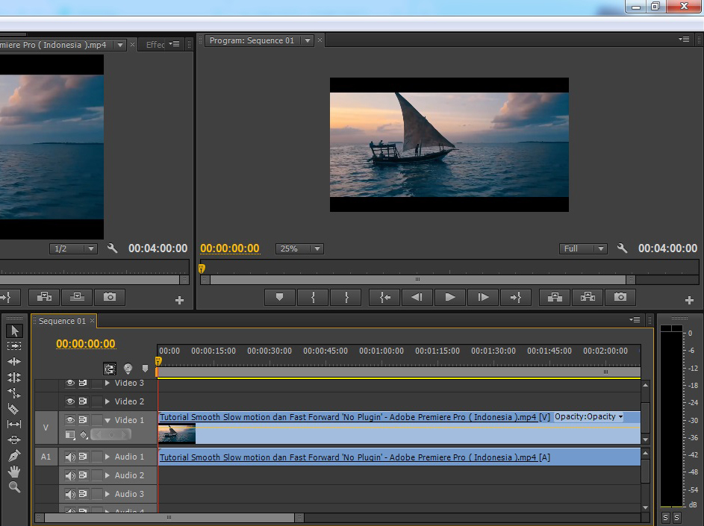Select the Program: Sequence 01 panel tab
Image resolution: width=704 pixels, height=526 pixels.
[252, 40]
